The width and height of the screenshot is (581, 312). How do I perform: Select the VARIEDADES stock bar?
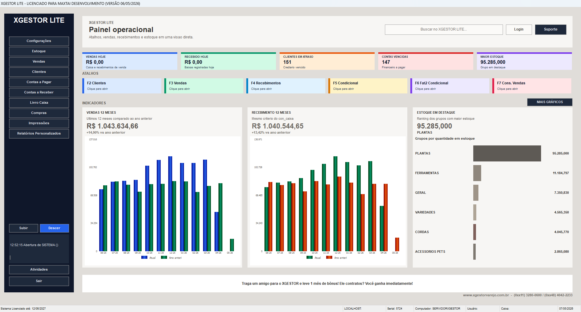(475, 212)
